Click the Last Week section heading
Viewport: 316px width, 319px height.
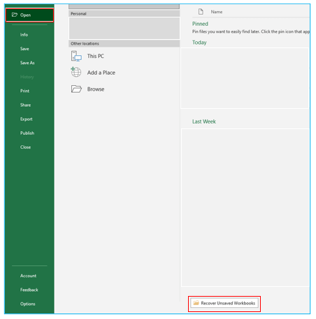pyautogui.click(x=204, y=121)
